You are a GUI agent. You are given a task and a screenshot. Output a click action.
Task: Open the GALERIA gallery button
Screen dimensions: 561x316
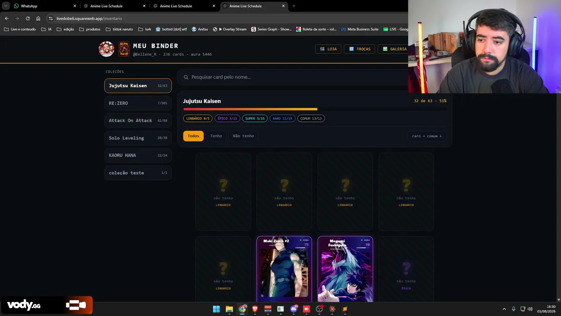(394, 49)
